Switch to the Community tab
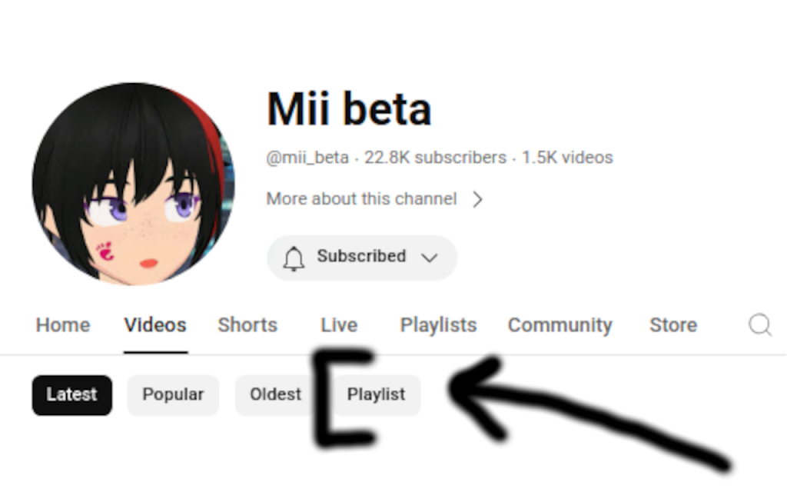The width and height of the screenshot is (787, 492). [x=560, y=325]
